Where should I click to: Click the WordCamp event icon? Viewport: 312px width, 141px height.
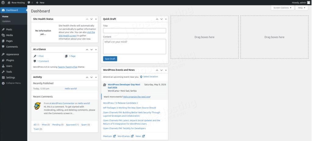pyautogui.click(x=105, y=85)
